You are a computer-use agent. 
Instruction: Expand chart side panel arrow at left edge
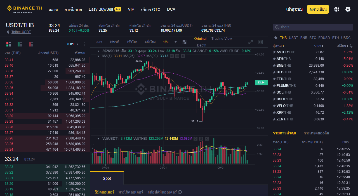pos(92,148)
